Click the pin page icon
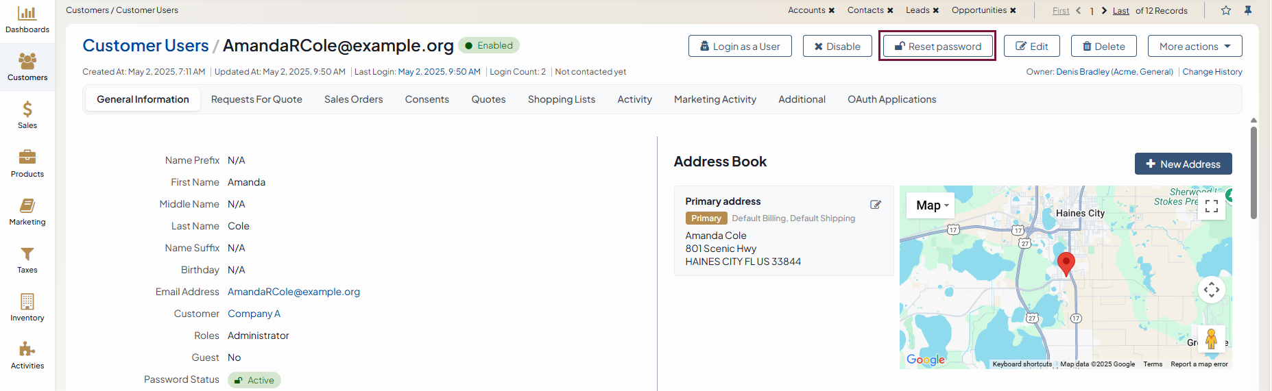The image size is (1272, 391). pos(1248,10)
